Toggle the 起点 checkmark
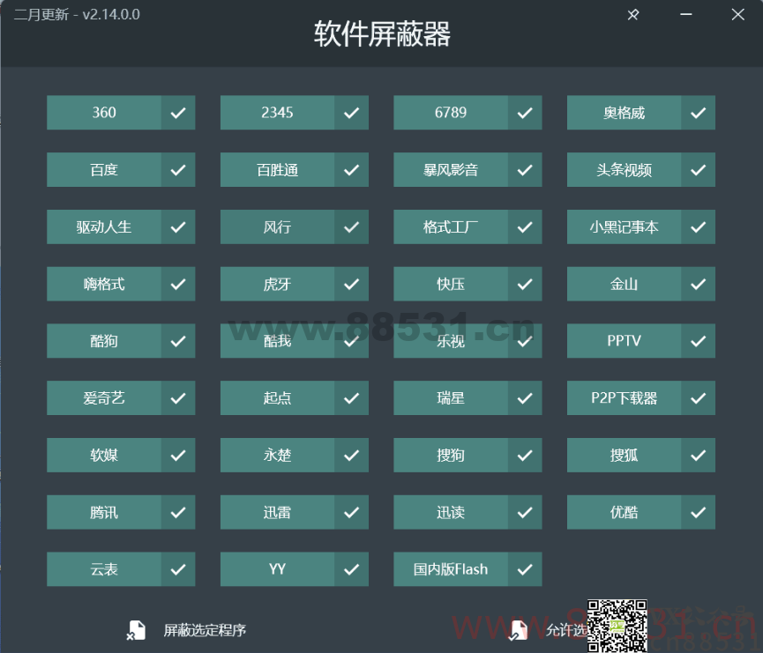 351,398
